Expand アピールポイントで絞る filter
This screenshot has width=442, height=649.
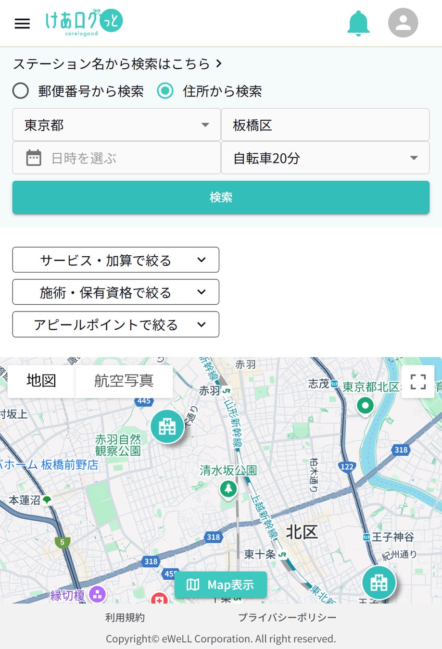tap(115, 324)
